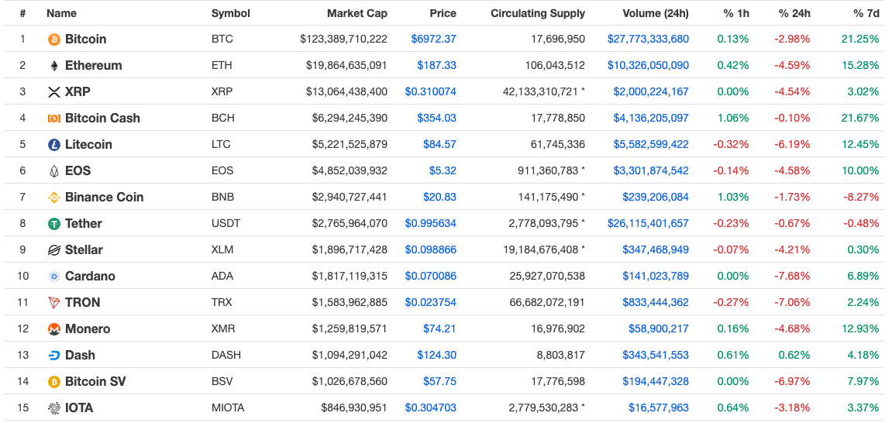Sort table by Price column header
Screen dimensions: 892x423
[x=443, y=13]
